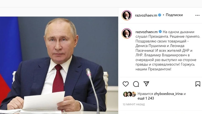Open razvozhaev.m username link in caption
Viewport: 202px width, 114px height.
(146, 32)
